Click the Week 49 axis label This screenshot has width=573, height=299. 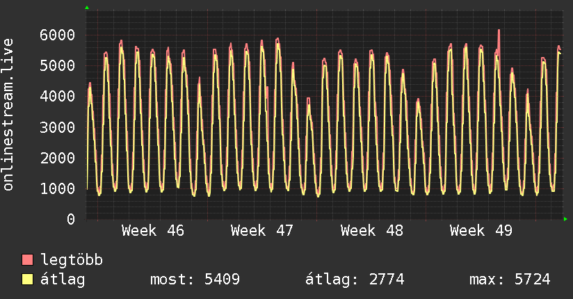(x=481, y=231)
